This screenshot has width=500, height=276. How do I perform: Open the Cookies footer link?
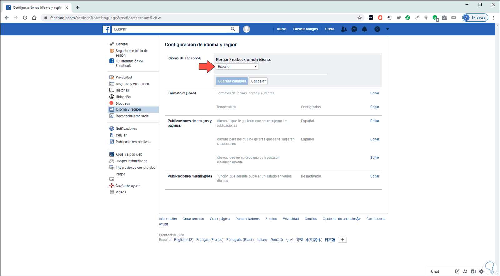311,219
